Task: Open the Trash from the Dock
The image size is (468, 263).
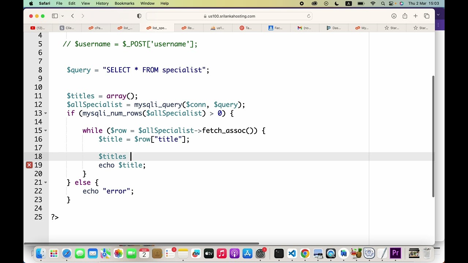Action: (427, 253)
